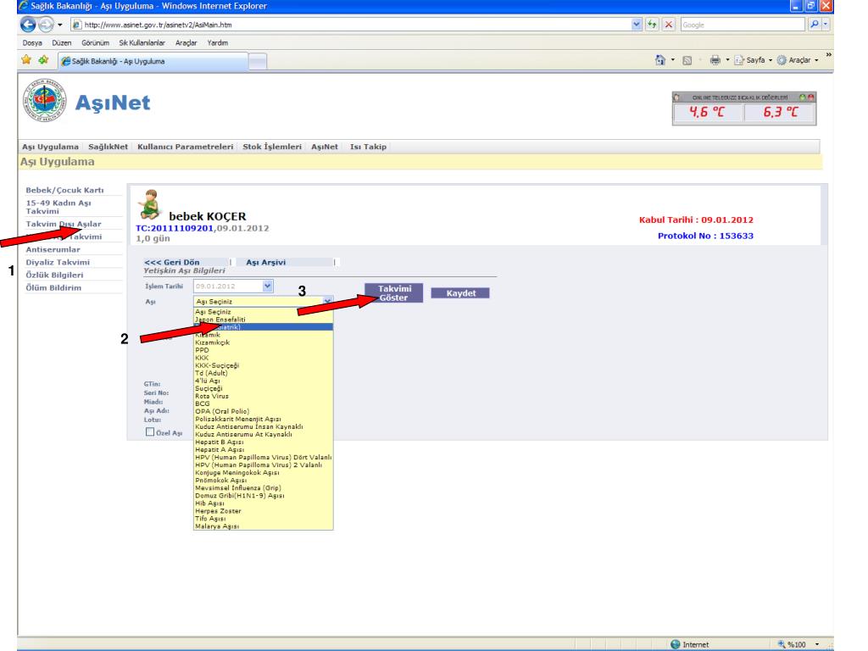
Task: Refresh the page using green arrows icon
Action: 652,25
